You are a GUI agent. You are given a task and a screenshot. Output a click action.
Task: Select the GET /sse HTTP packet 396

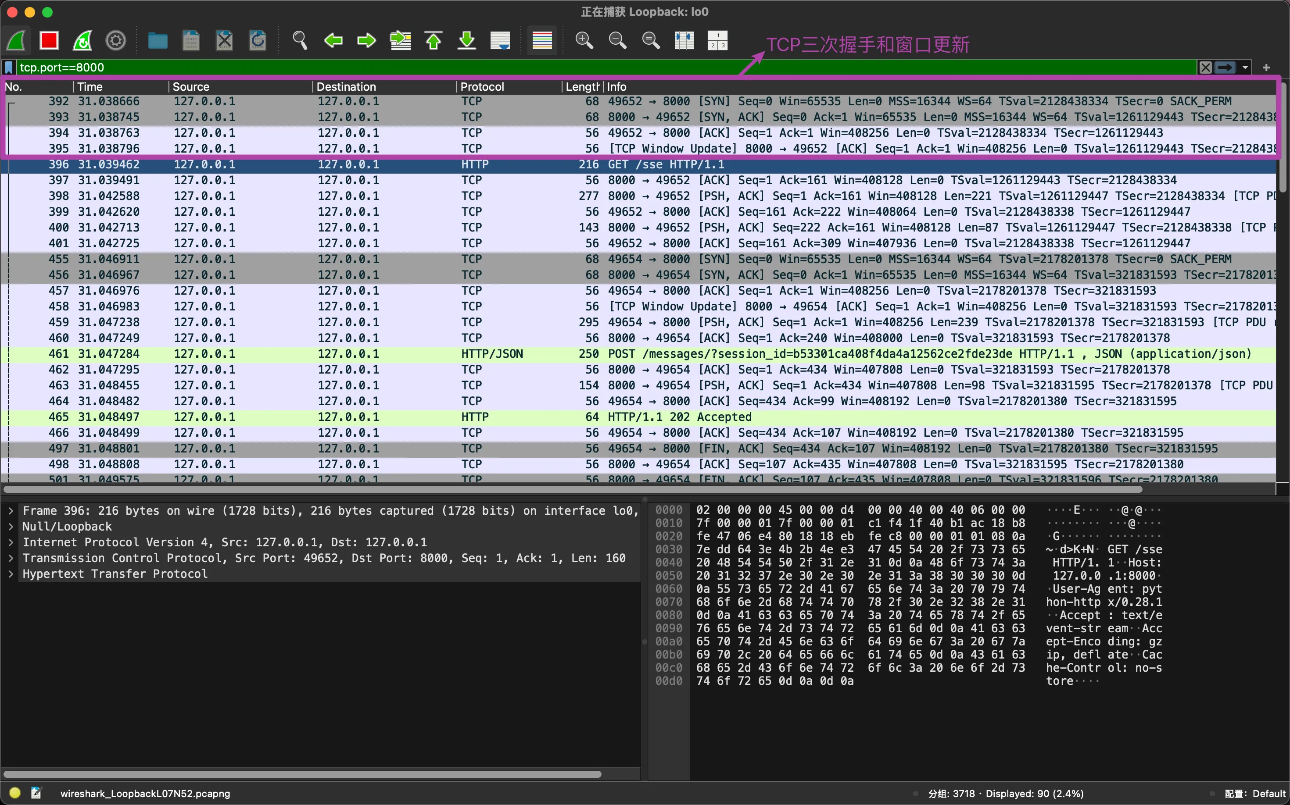tap(373, 164)
